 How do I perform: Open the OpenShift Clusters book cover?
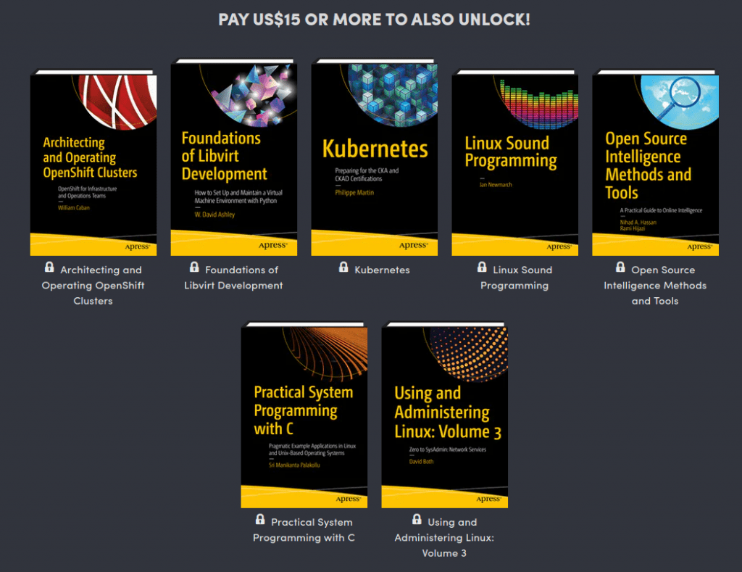pyautogui.click(x=93, y=159)
